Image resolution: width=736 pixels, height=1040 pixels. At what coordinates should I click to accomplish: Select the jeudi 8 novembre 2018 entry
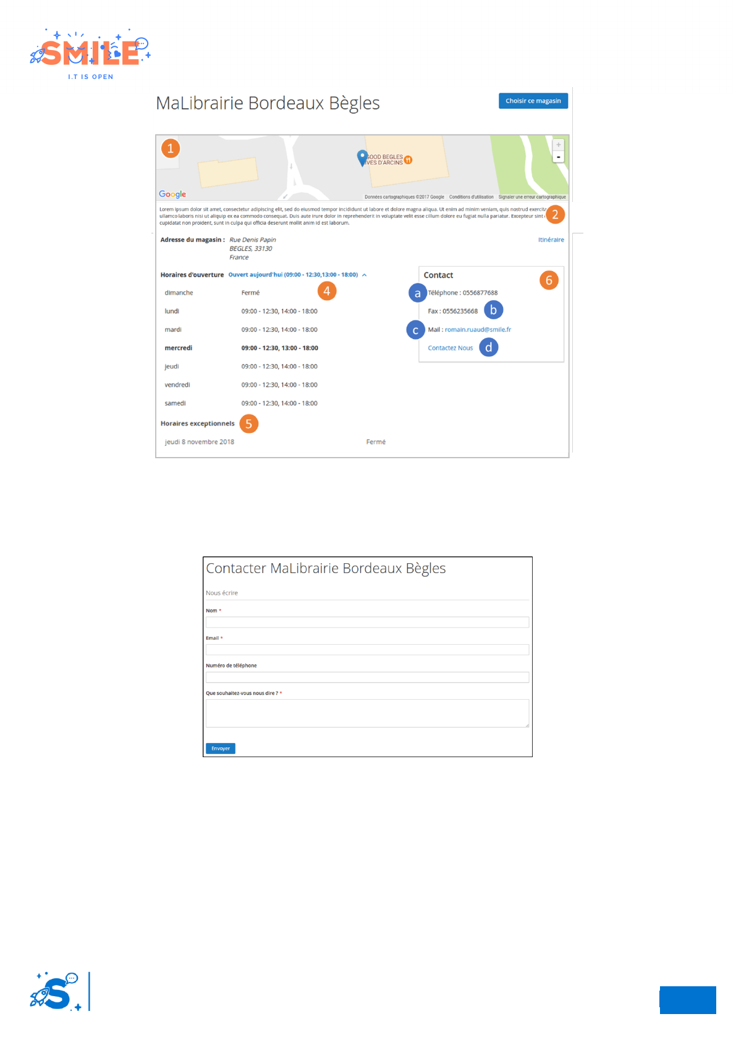point(199,442)
